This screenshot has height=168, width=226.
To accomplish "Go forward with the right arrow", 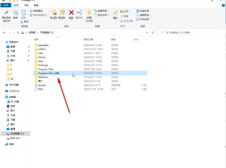I will coord(10,33).
